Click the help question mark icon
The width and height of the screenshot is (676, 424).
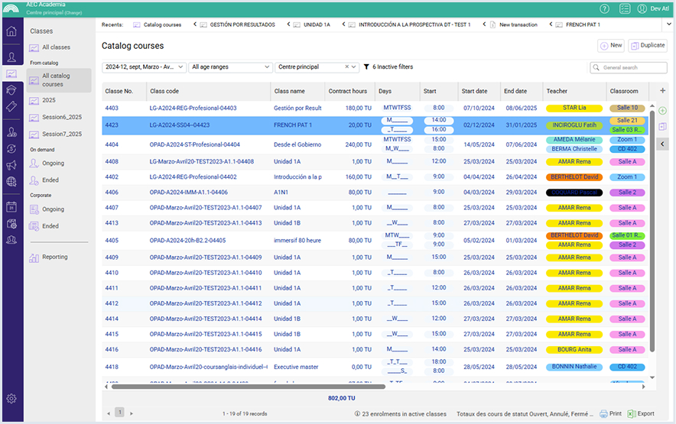pos(604,8)
